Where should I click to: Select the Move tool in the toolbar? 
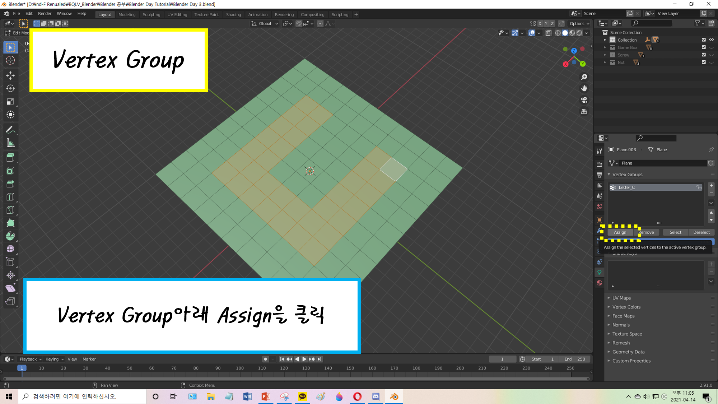pyautogui.click(x=10, y=75)
